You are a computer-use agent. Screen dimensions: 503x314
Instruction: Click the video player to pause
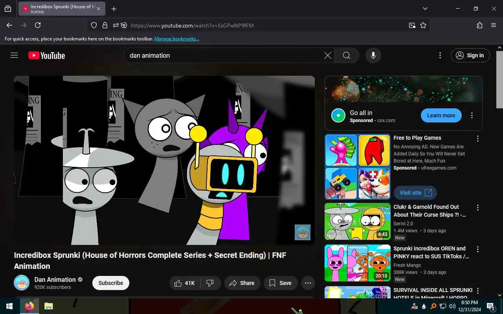click(x=164, y=160)
